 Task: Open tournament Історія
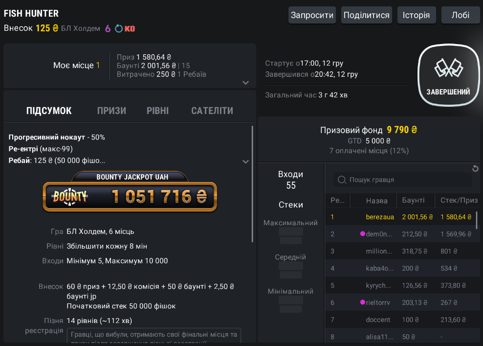point(416,15)
